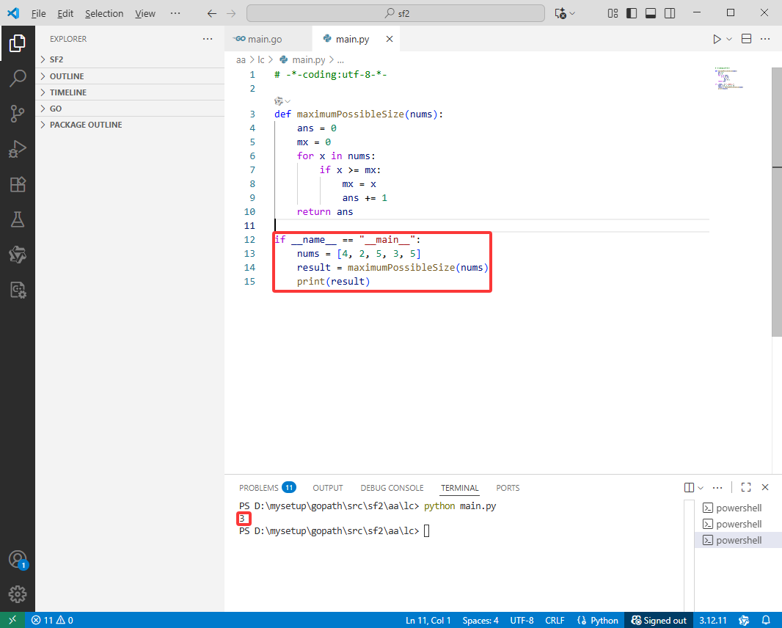Open the Testing flask view
This screenshot has width=782, height=628.
(x=18, y=219)
